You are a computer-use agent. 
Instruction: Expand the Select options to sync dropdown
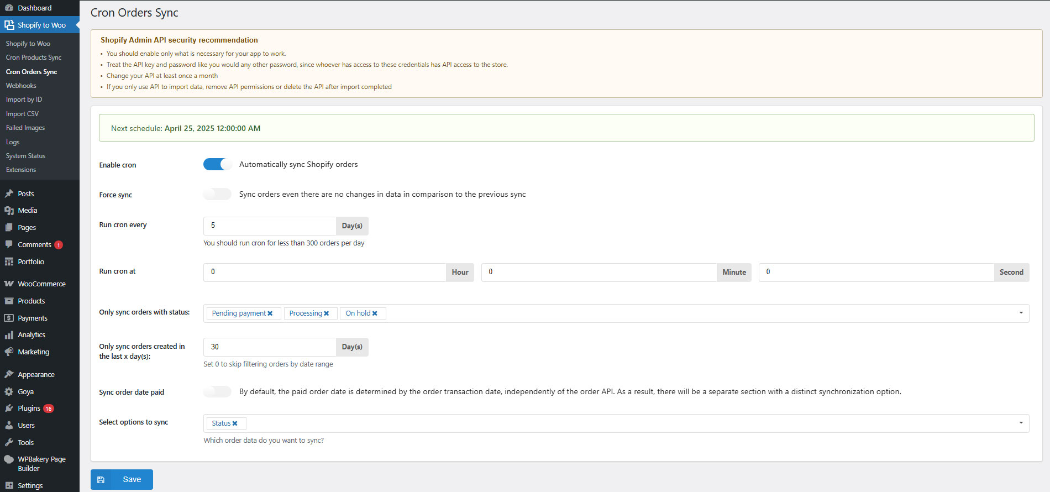[1021, 423]
